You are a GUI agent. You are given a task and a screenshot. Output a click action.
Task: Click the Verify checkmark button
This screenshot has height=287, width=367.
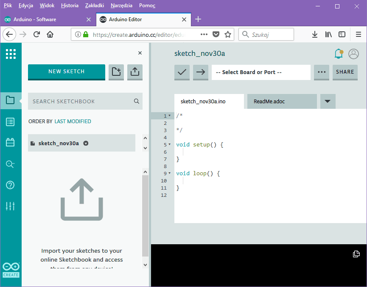click(x=182, y=72)
